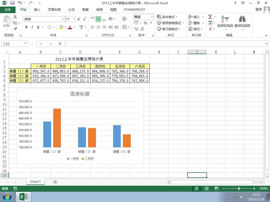Click the AutoSum sigma icon
270x202 pixels.
(x=210, y=17)
